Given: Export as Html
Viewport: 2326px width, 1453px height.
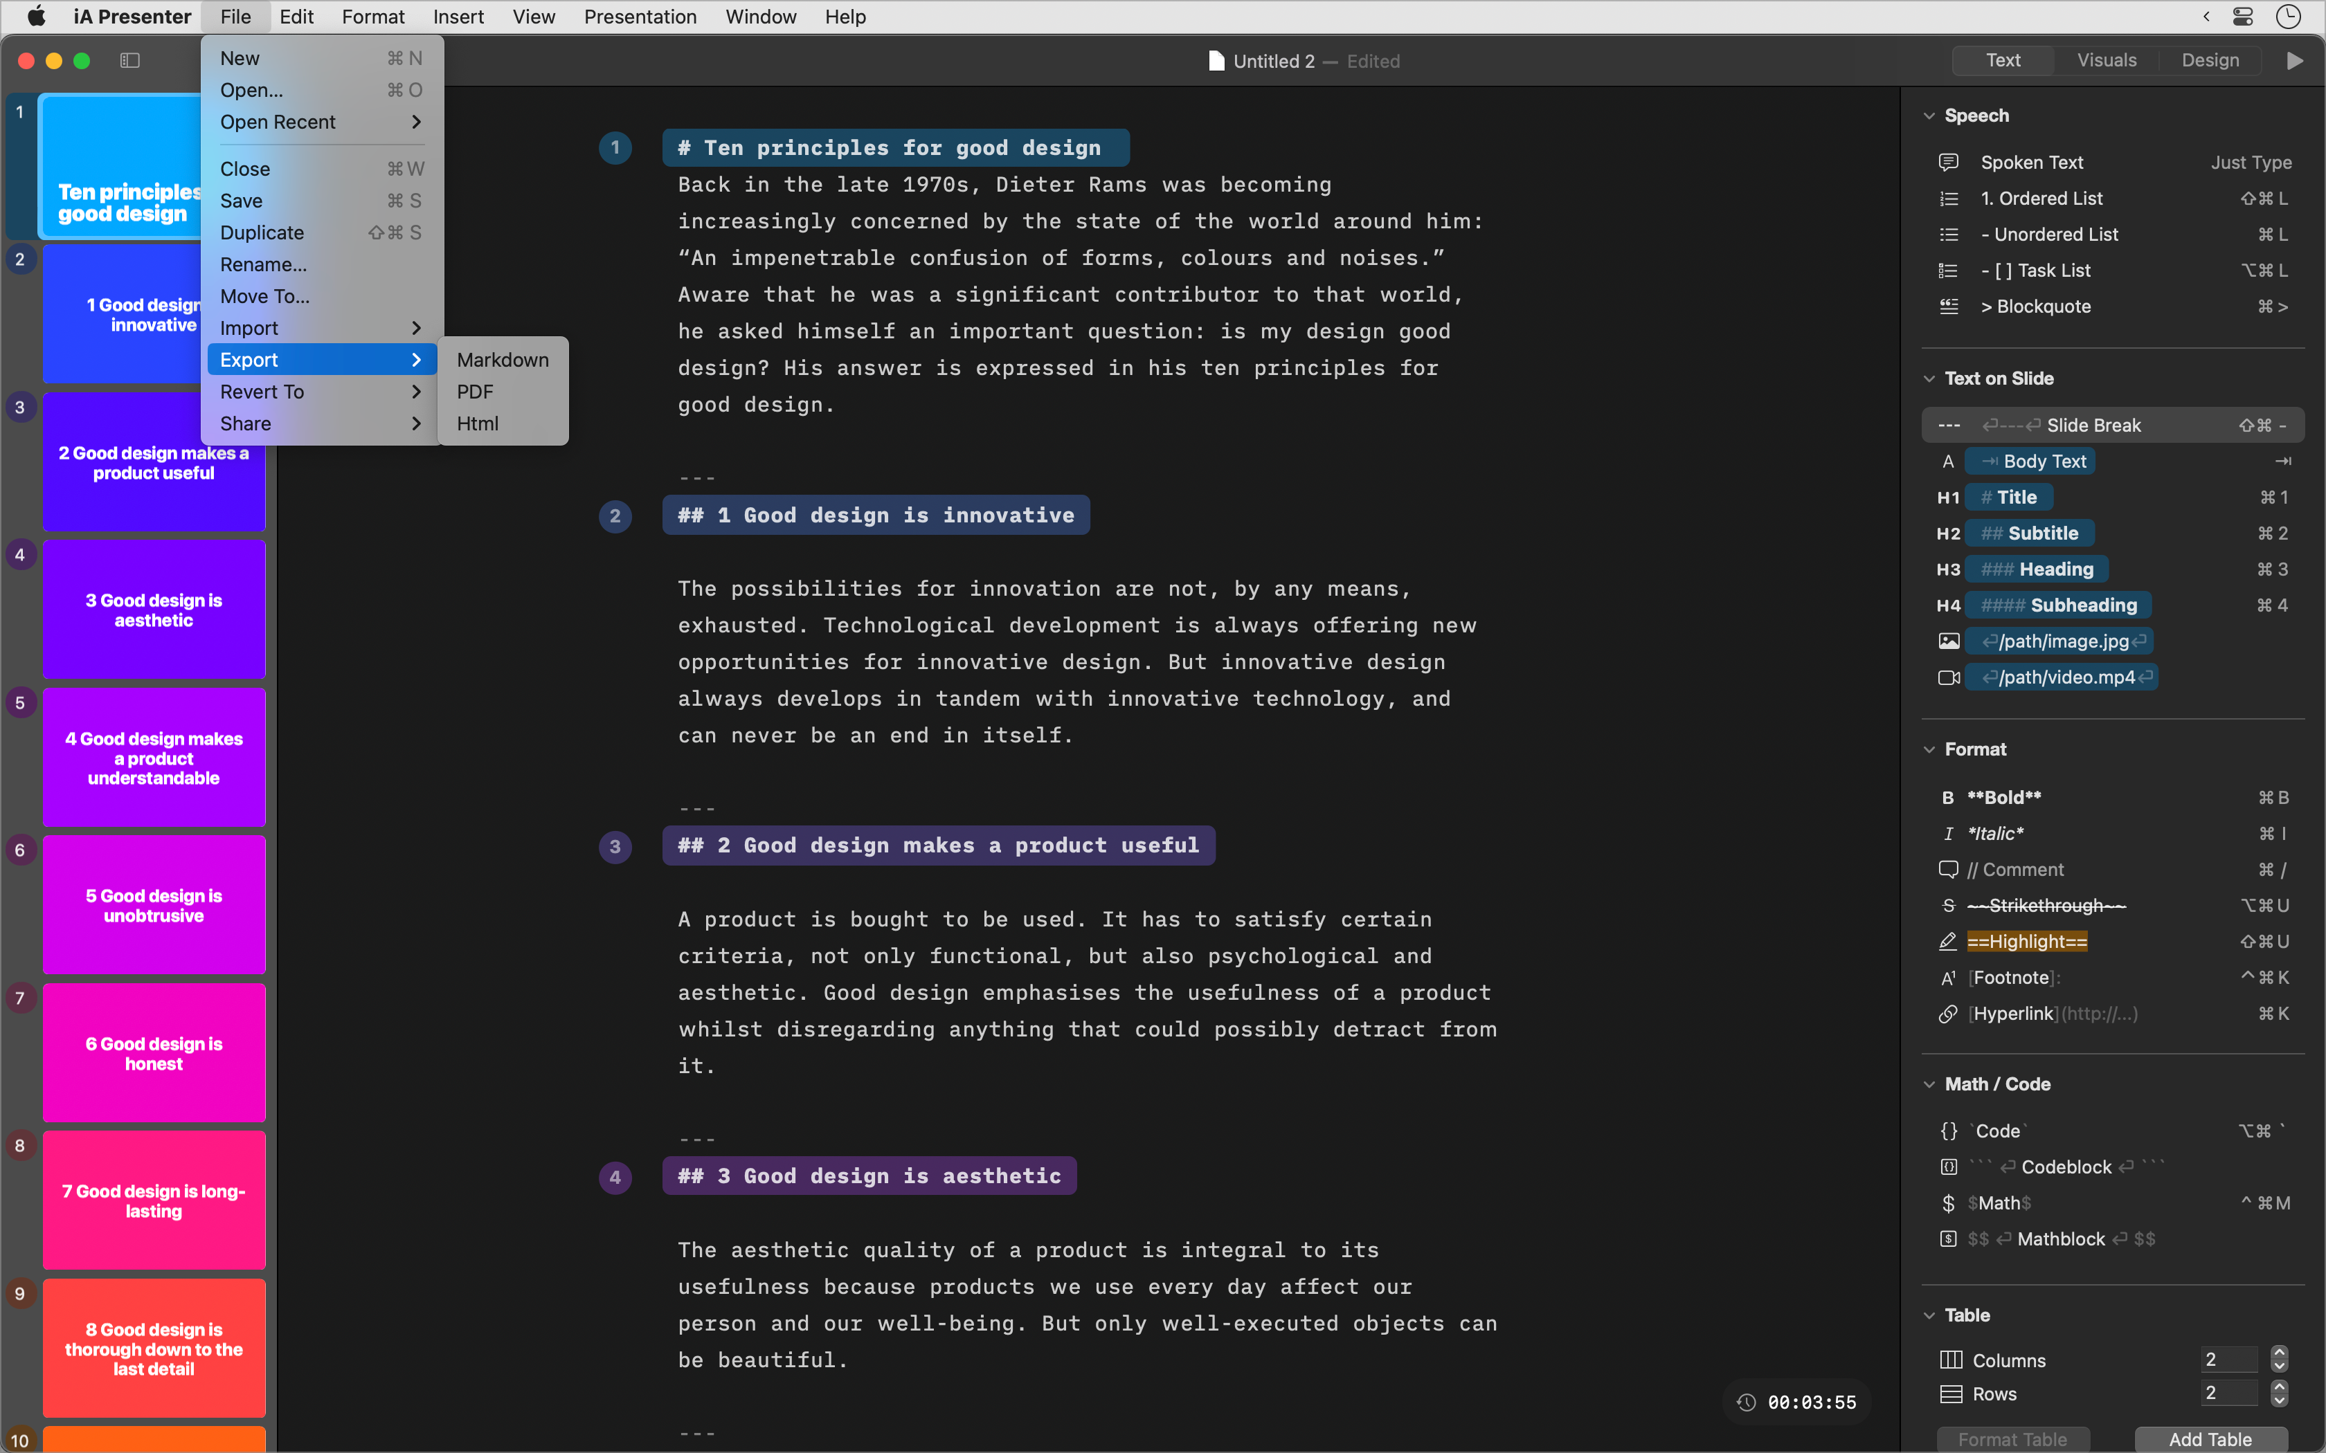Looking at the screenshot, I should pyautogui.click(x=503, y=423).
